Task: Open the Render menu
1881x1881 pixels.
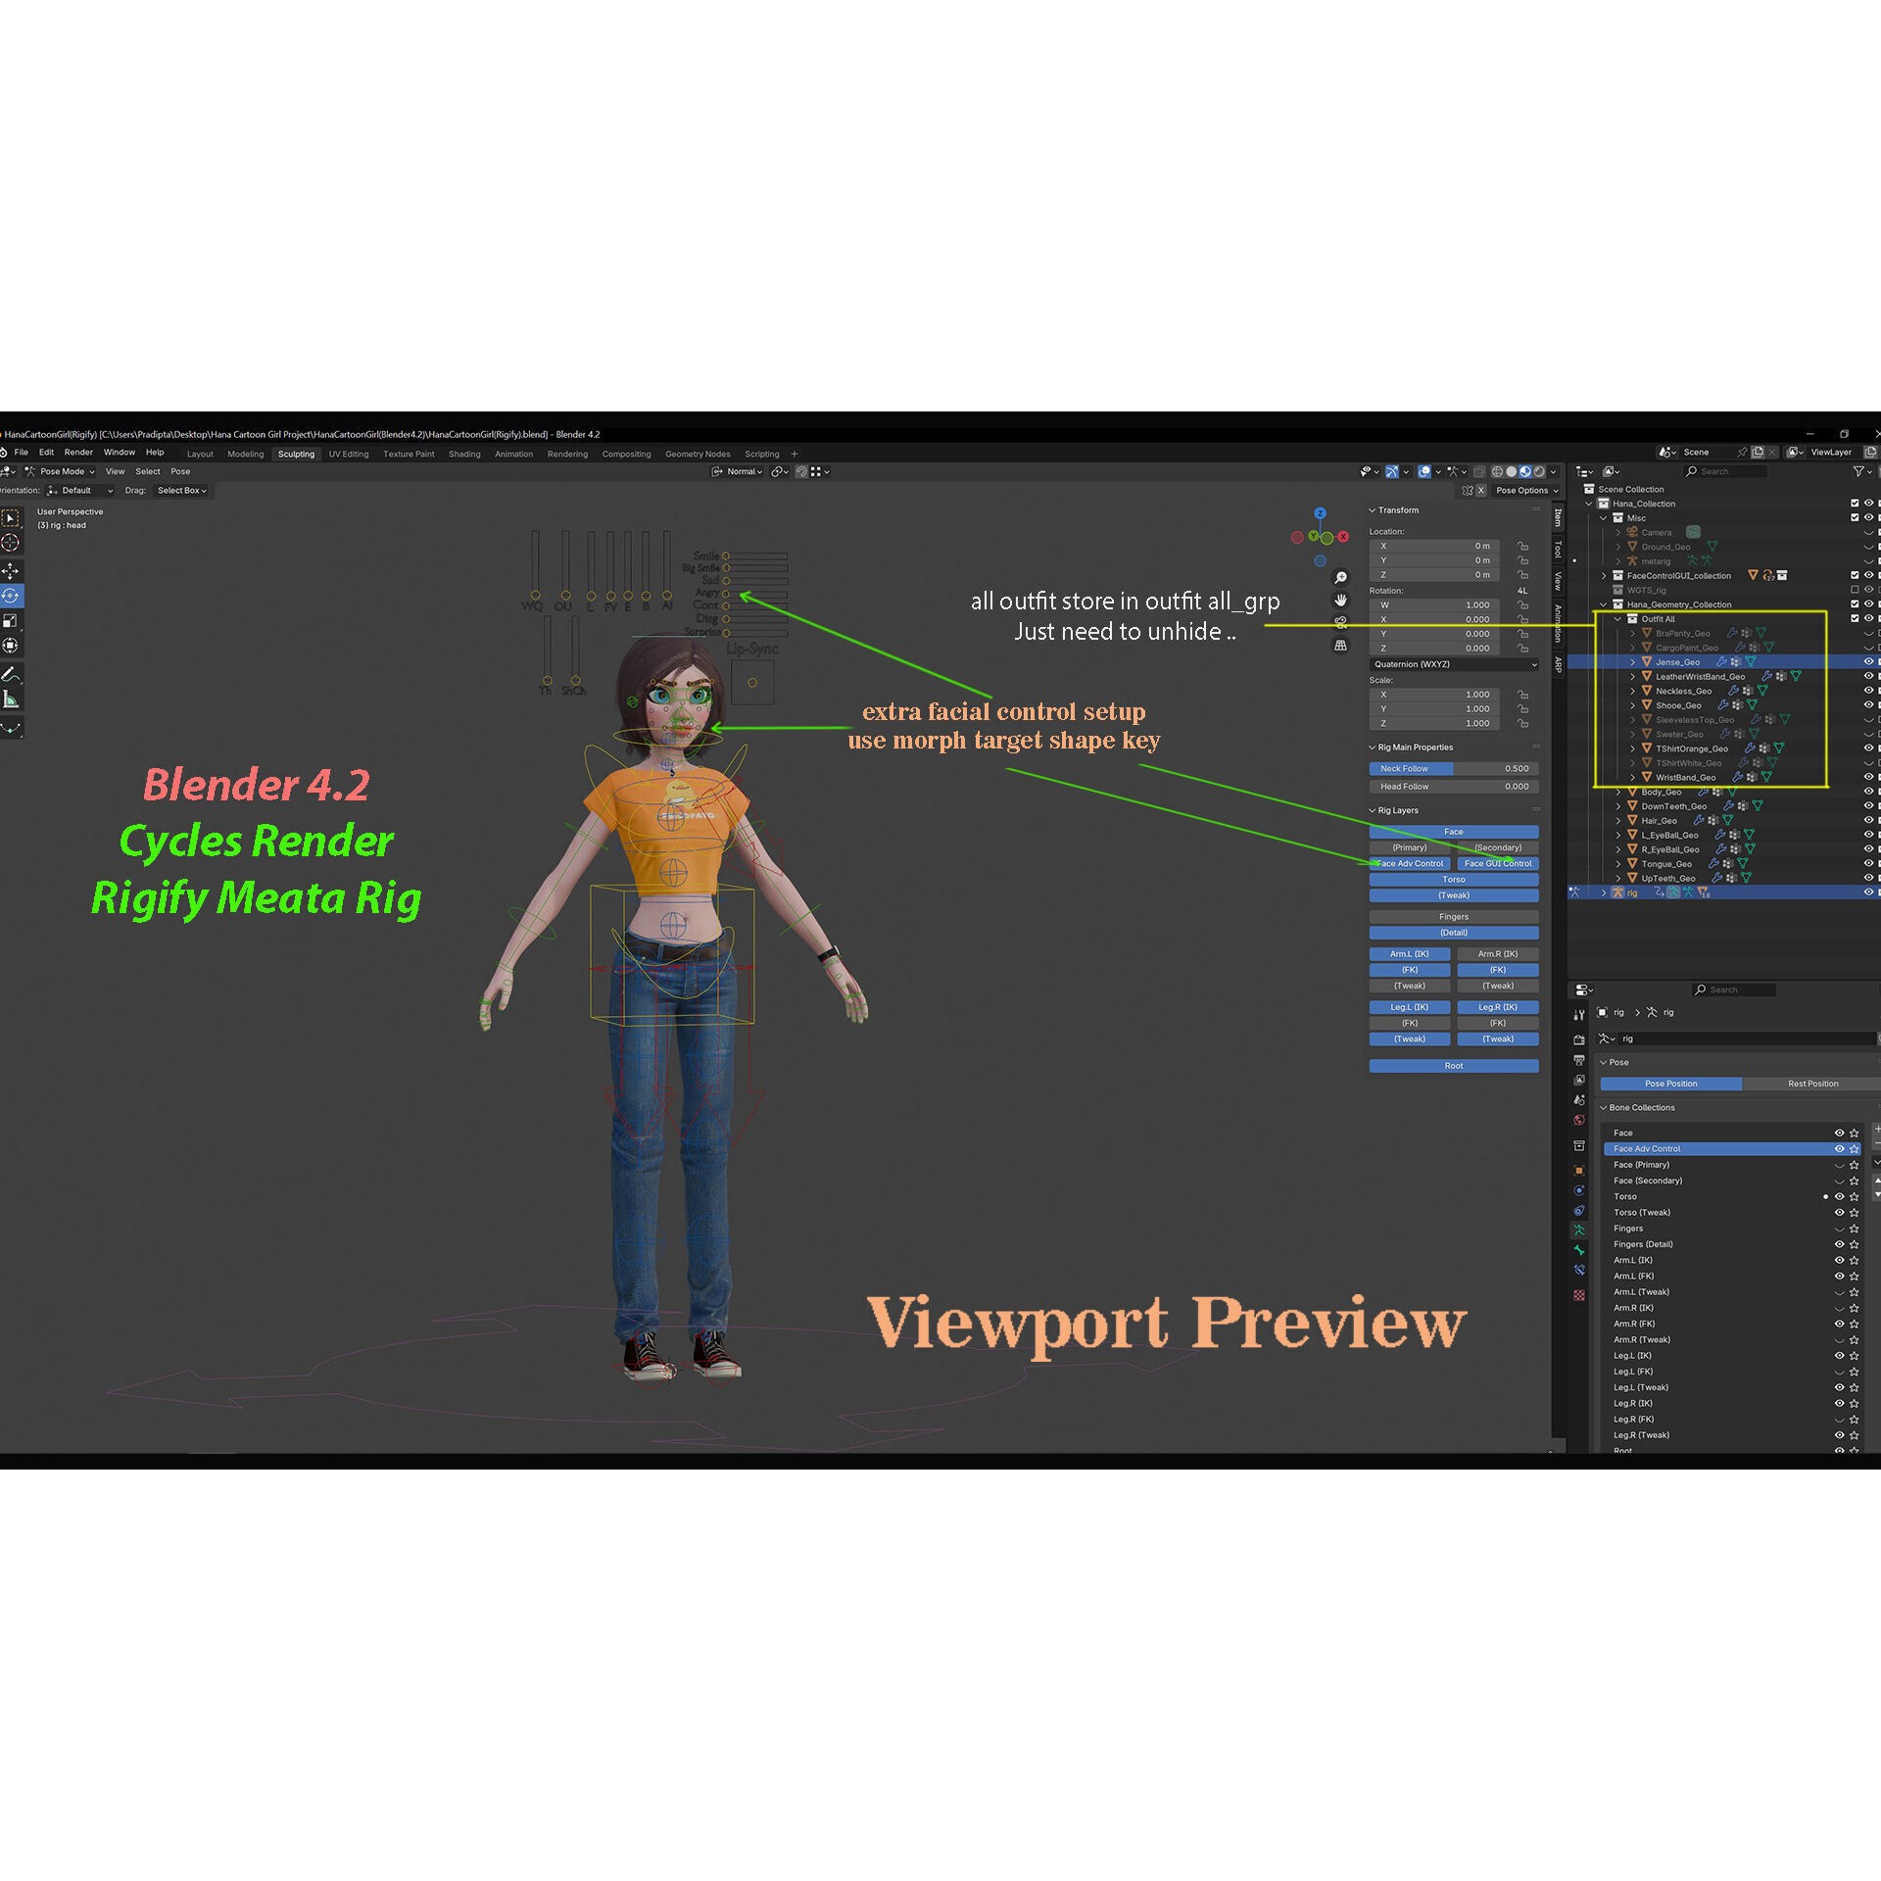Action: tap(77, 452)
